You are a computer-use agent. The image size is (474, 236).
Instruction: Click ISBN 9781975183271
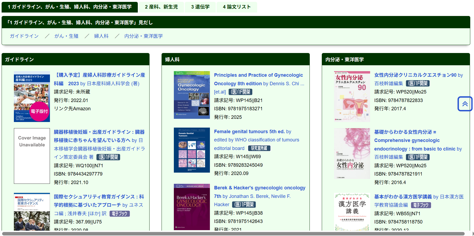click(x=245, y=109)
